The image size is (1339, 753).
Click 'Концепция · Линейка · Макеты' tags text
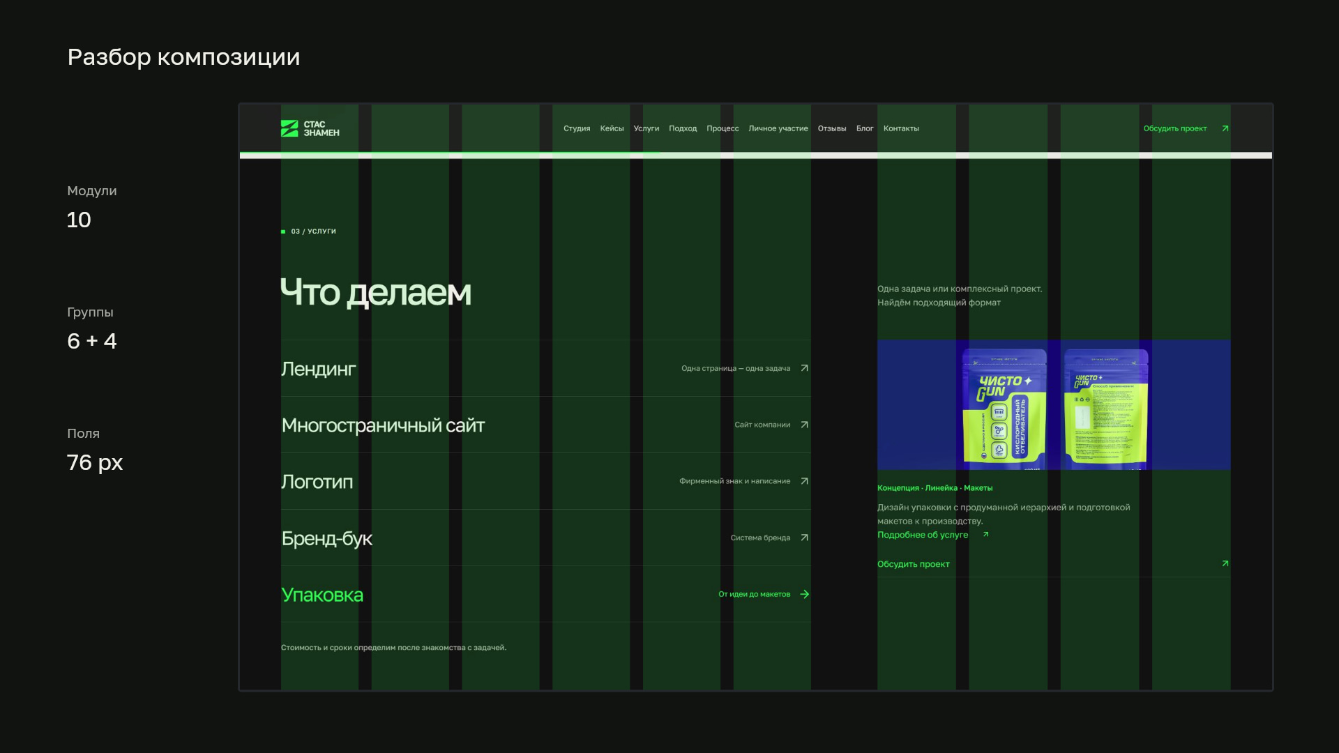point(935,488)
